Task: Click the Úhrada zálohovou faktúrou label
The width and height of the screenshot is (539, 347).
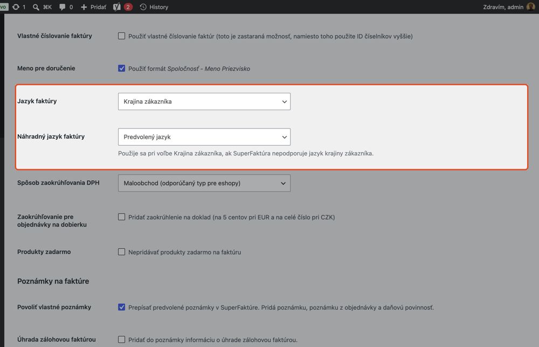Action: coord(57,339)
